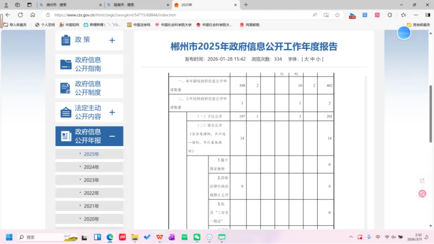Set font size to 大
This screenshot has width=434, height=244.
[x=306, y=59]
